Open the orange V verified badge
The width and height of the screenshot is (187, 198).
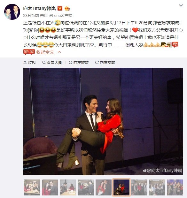click(60, 8)
